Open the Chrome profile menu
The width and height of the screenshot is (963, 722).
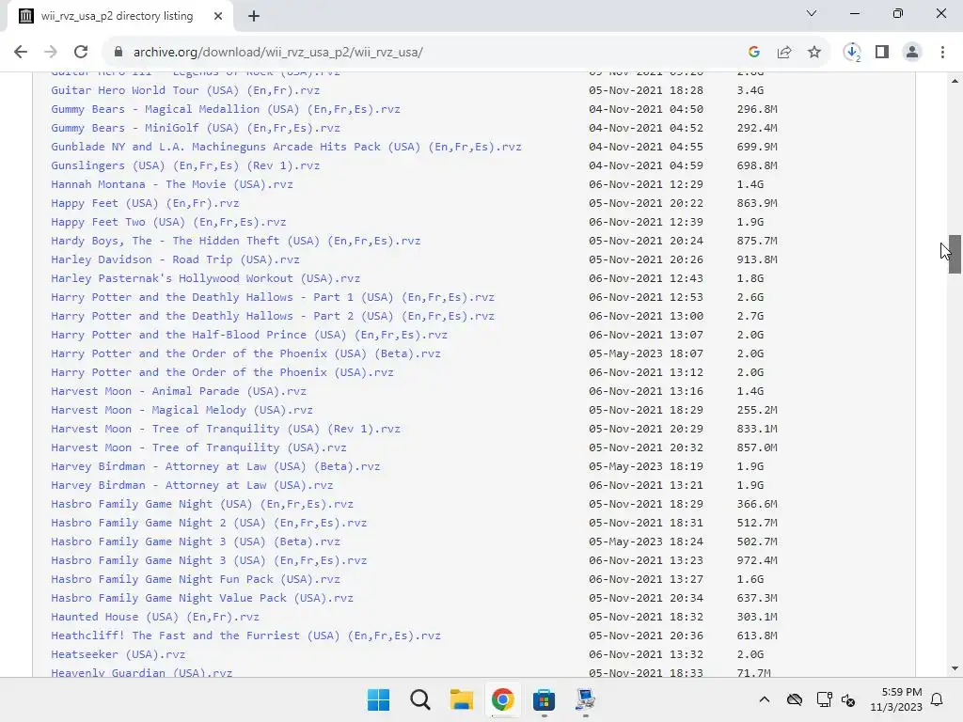(x=912, y=53)
